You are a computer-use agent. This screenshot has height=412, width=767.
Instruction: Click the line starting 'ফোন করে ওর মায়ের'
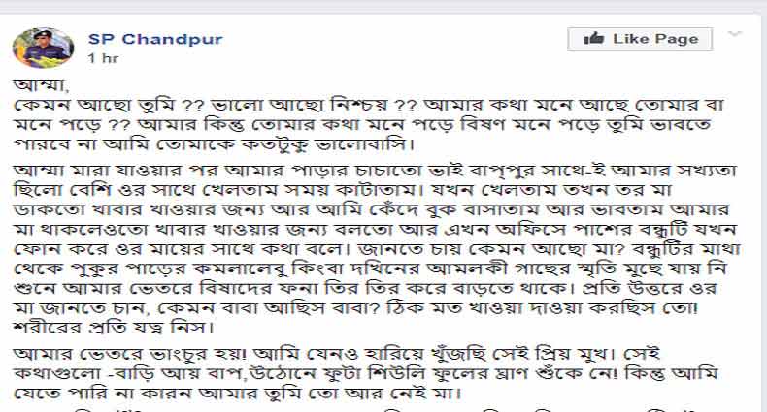coord(377,249)
